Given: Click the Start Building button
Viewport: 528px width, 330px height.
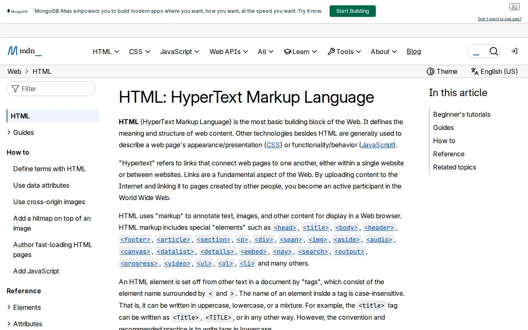Looking at the screenshot, I should 352,11.
